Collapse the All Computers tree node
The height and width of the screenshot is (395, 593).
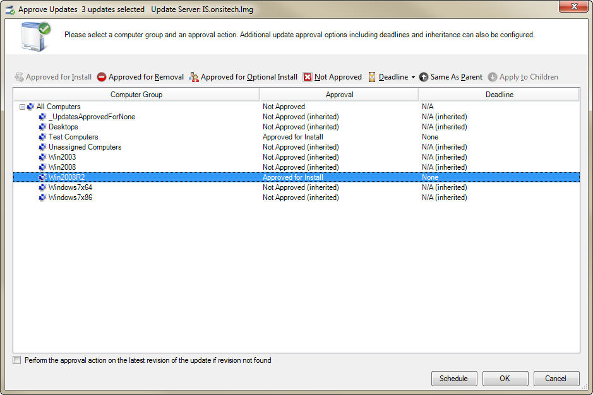[22, 107]
